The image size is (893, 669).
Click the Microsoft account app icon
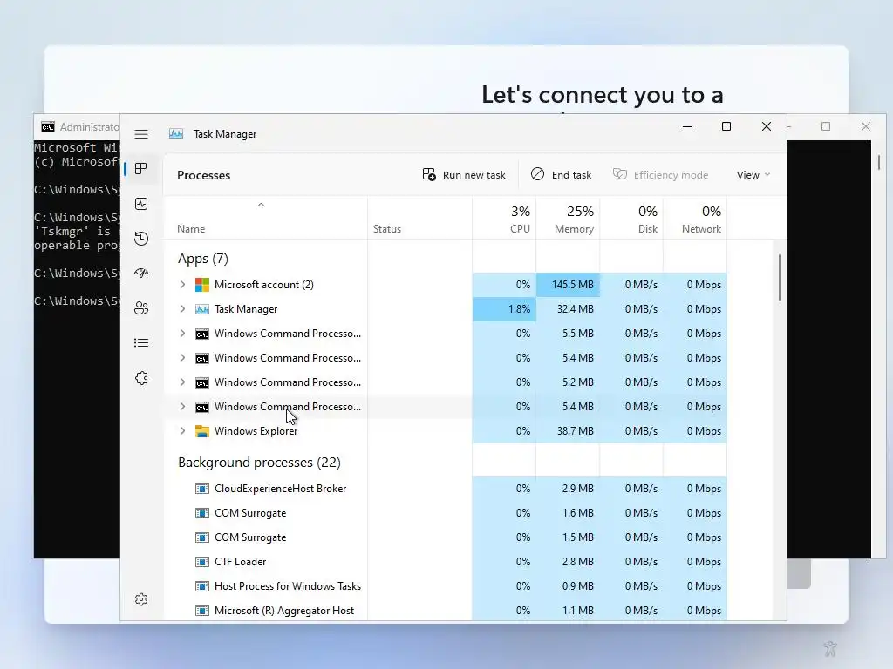click(202, 285)
